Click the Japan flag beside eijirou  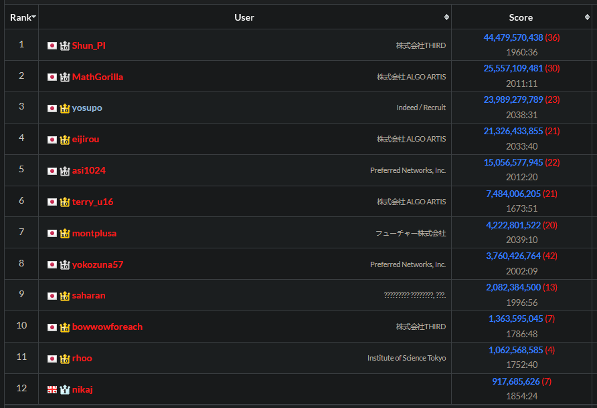coord(52,140)
